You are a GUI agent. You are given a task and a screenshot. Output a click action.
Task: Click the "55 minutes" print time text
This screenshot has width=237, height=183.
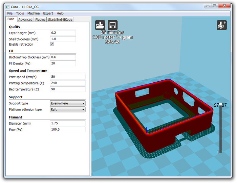coord(112,32)
